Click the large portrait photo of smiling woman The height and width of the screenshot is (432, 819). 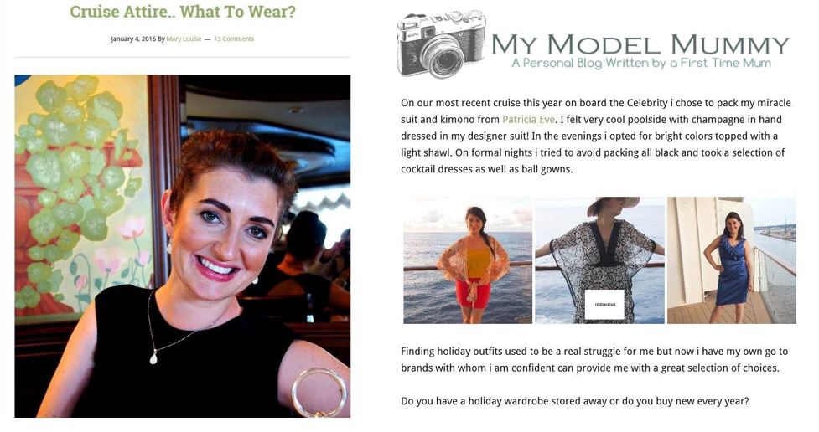coord(182,246)
